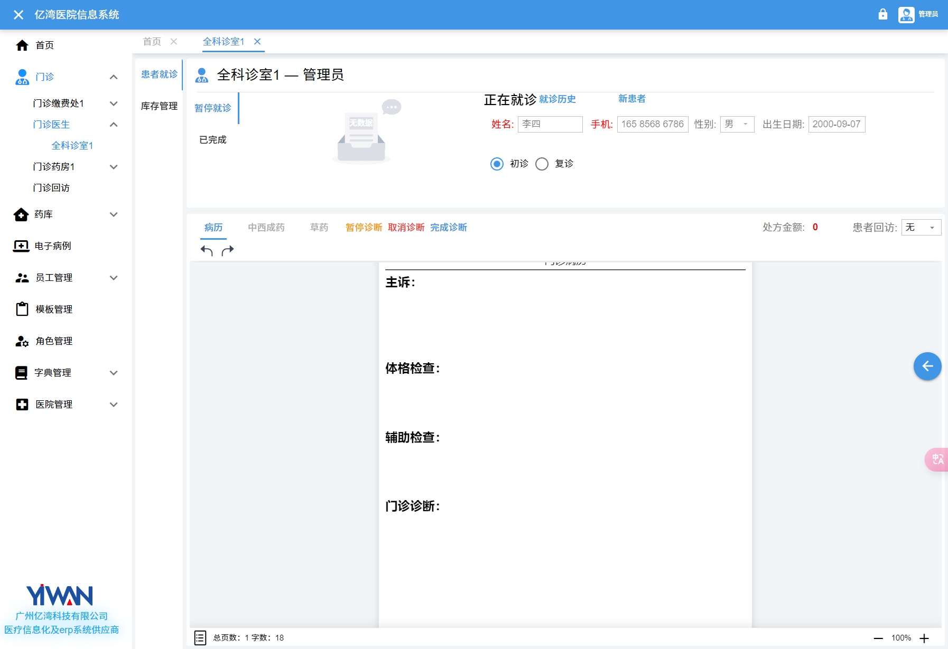Expand the 药库 menu
This screenshot has width=948, height=649.
[x=114, y=214]
